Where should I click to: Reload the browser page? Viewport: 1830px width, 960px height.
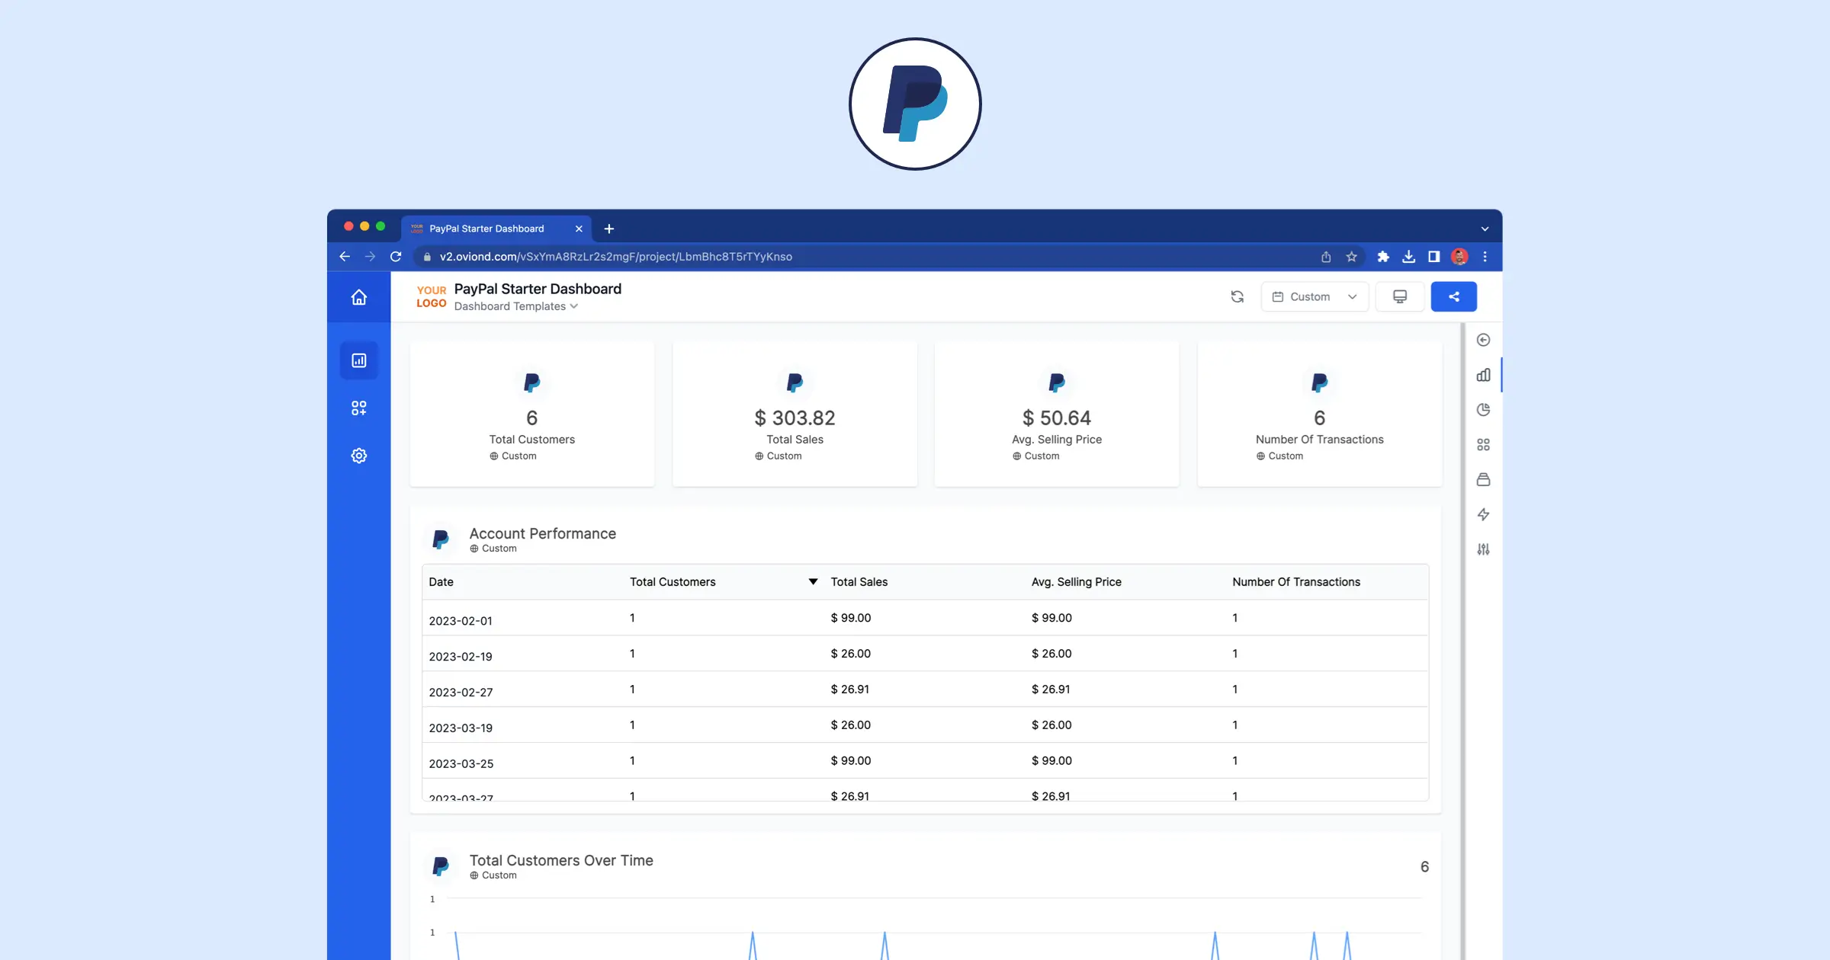point(396,257)
